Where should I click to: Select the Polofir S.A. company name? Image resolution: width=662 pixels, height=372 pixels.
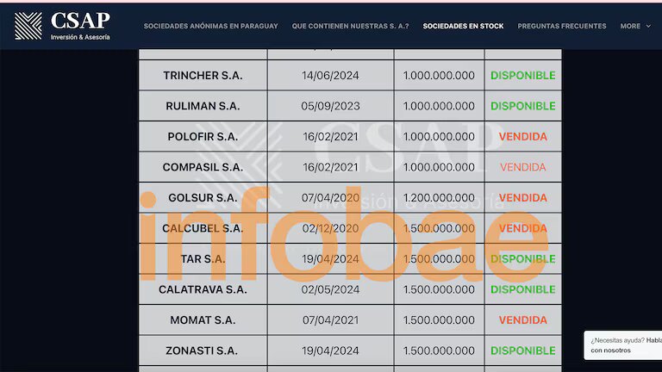203,137
